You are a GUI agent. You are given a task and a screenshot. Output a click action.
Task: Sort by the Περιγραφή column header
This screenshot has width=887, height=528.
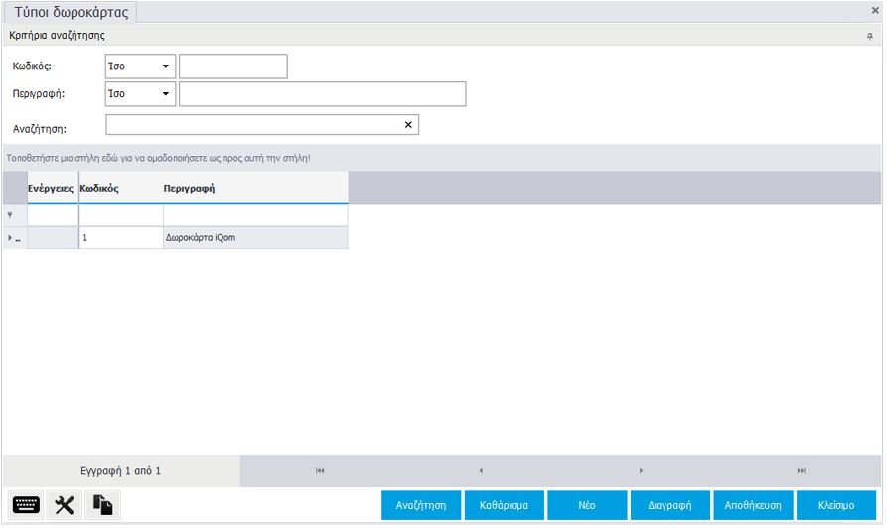click(189, 188)
